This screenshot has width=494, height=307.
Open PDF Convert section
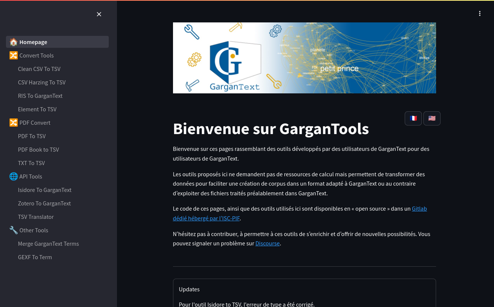click(x=57, y=123)
